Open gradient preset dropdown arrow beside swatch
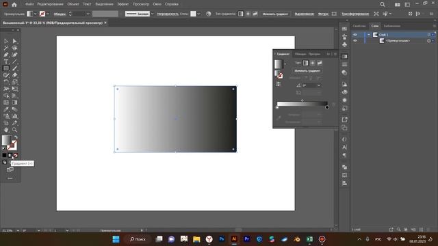The width and height of the screenshot is (438, 246). pos(285,64)
